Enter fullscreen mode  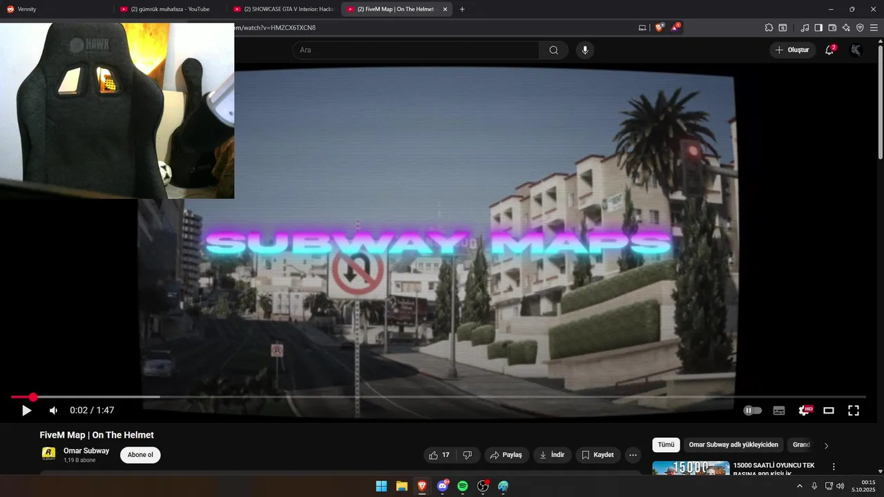[854, 410]
